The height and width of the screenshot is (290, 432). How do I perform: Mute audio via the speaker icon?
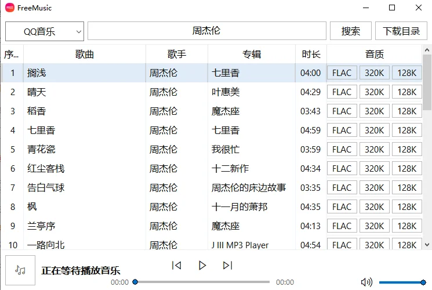(366, 282)
